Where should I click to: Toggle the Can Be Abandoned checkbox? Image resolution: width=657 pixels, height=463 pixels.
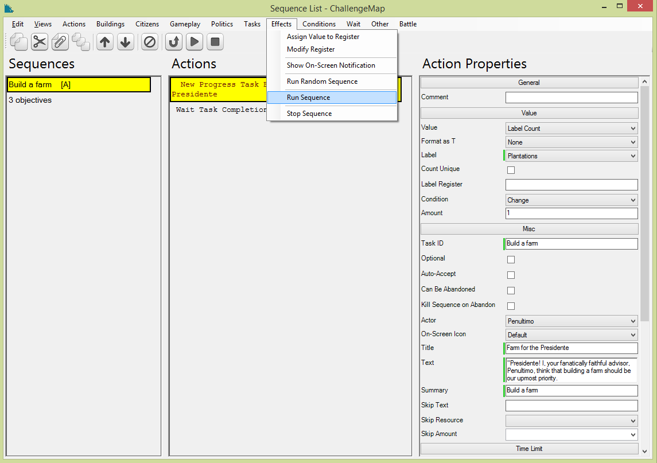[511, 291]
